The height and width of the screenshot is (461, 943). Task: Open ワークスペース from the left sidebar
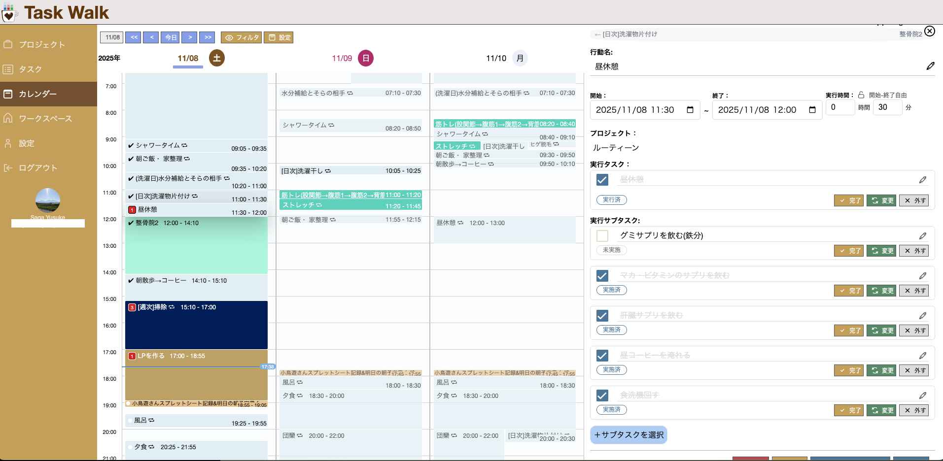pyautogui.click(x=7, y=118)
